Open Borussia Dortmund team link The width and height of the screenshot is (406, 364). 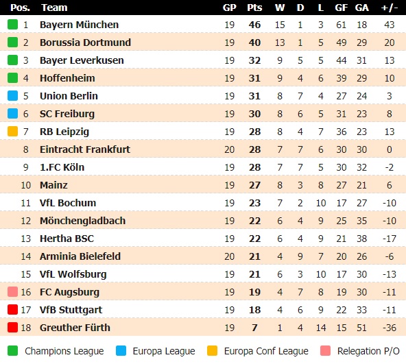pos(86,43)
